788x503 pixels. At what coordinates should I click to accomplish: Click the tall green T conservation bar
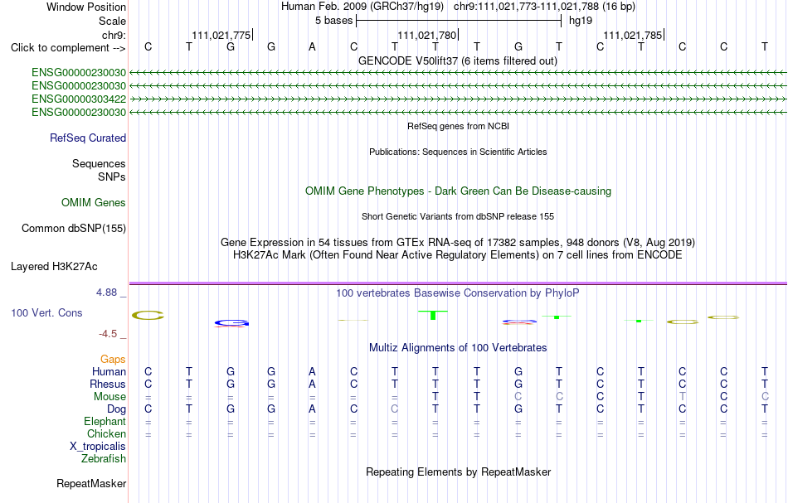pos(433,315)
